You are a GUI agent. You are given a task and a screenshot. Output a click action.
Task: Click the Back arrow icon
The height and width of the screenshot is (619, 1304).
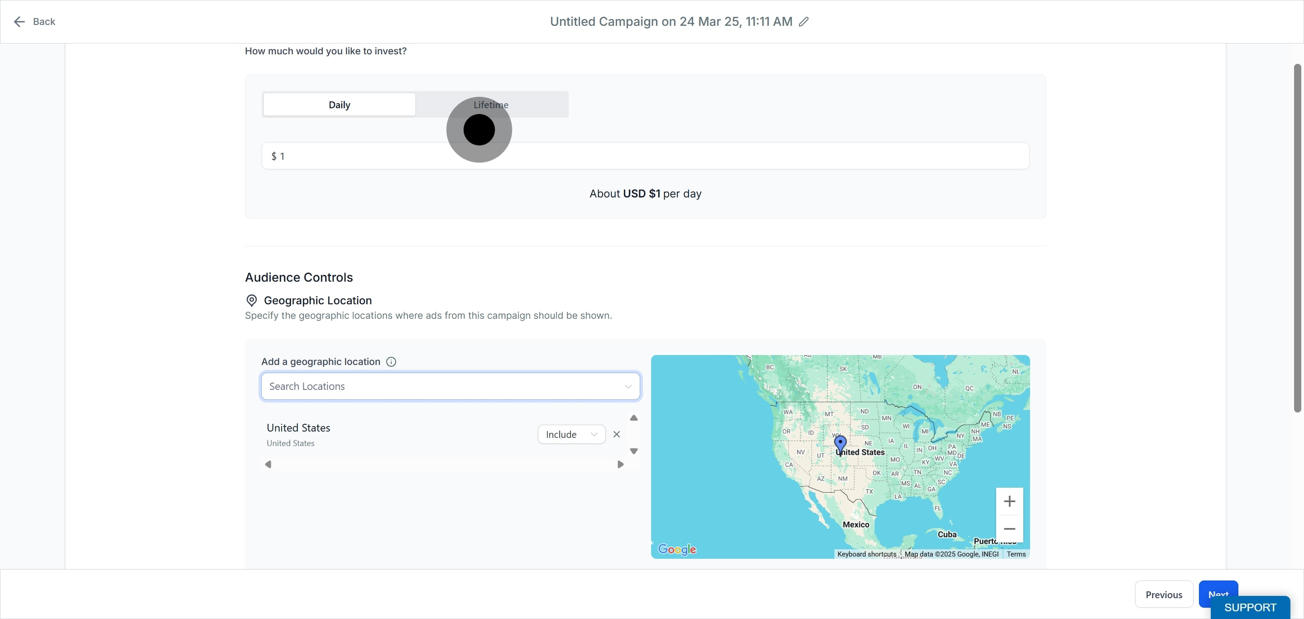pos(19,22)
